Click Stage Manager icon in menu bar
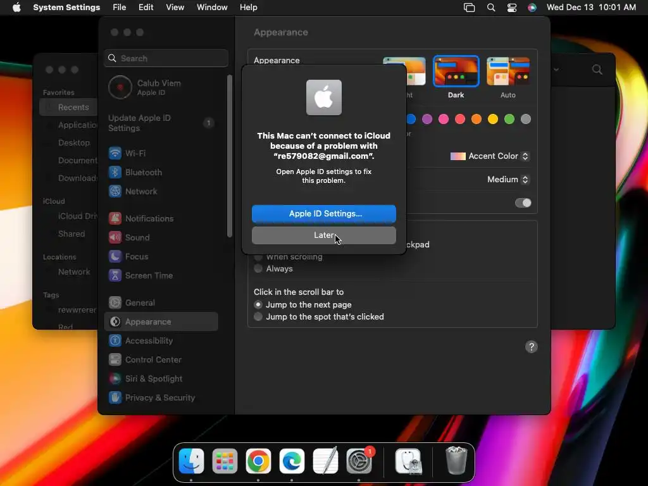The height and width of the screenshot is (486, 648). 469,8
